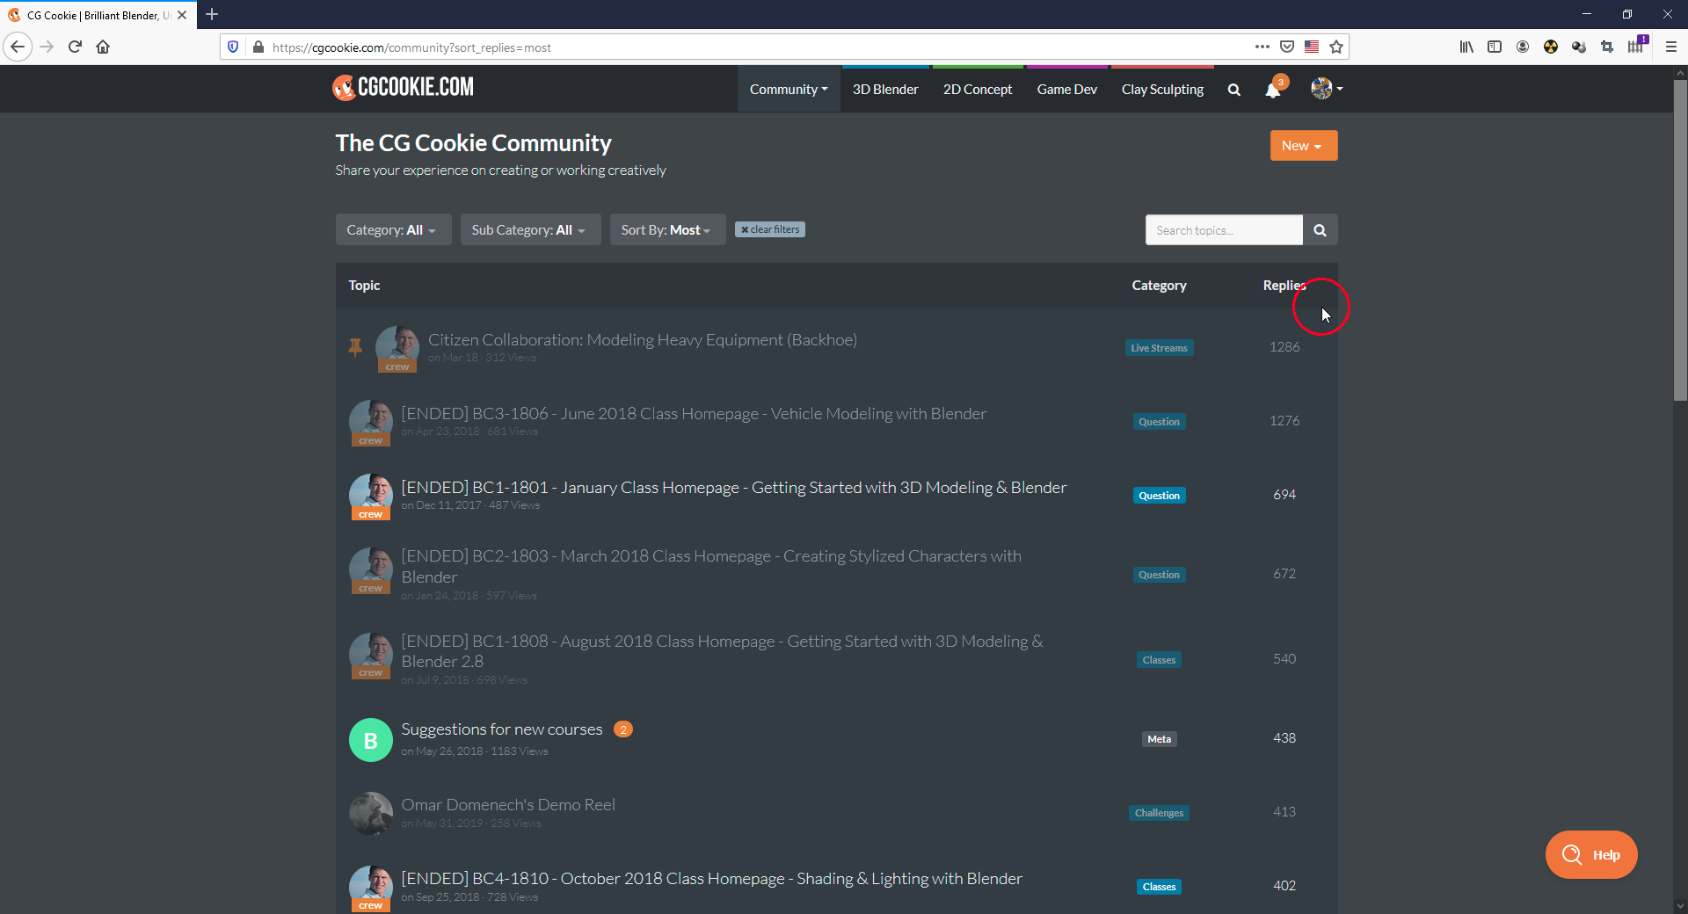This screenshot has height=914, width=1688.
Task: Open the Firefox hamburger menu
Action: pos(1671,47)
